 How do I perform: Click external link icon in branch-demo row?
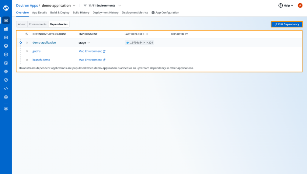tap(104, 60)
